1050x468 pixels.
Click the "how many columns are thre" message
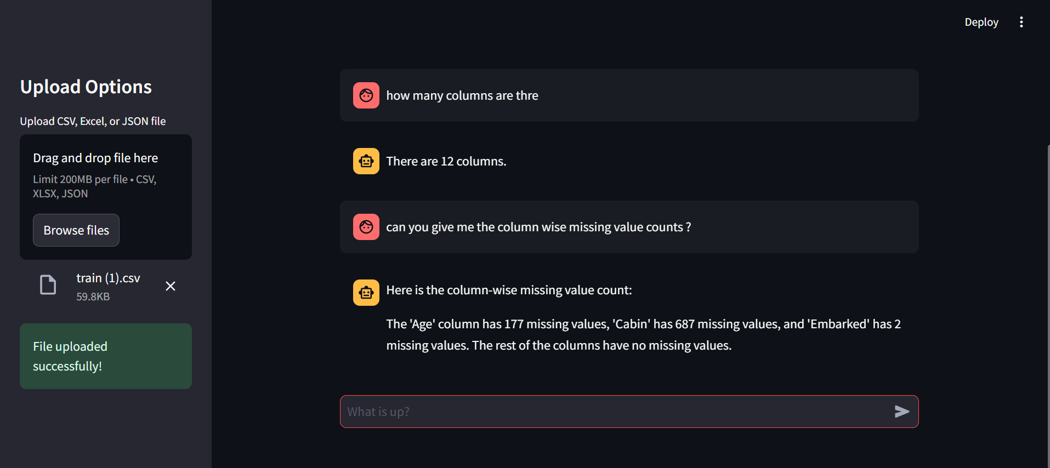(462, 95)
